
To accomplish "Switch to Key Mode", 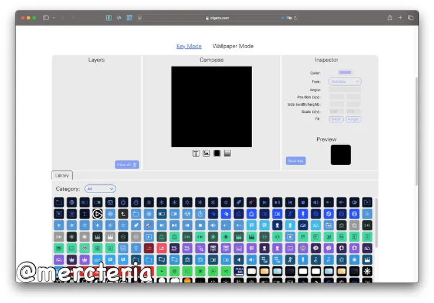I will tap(189, 46).
